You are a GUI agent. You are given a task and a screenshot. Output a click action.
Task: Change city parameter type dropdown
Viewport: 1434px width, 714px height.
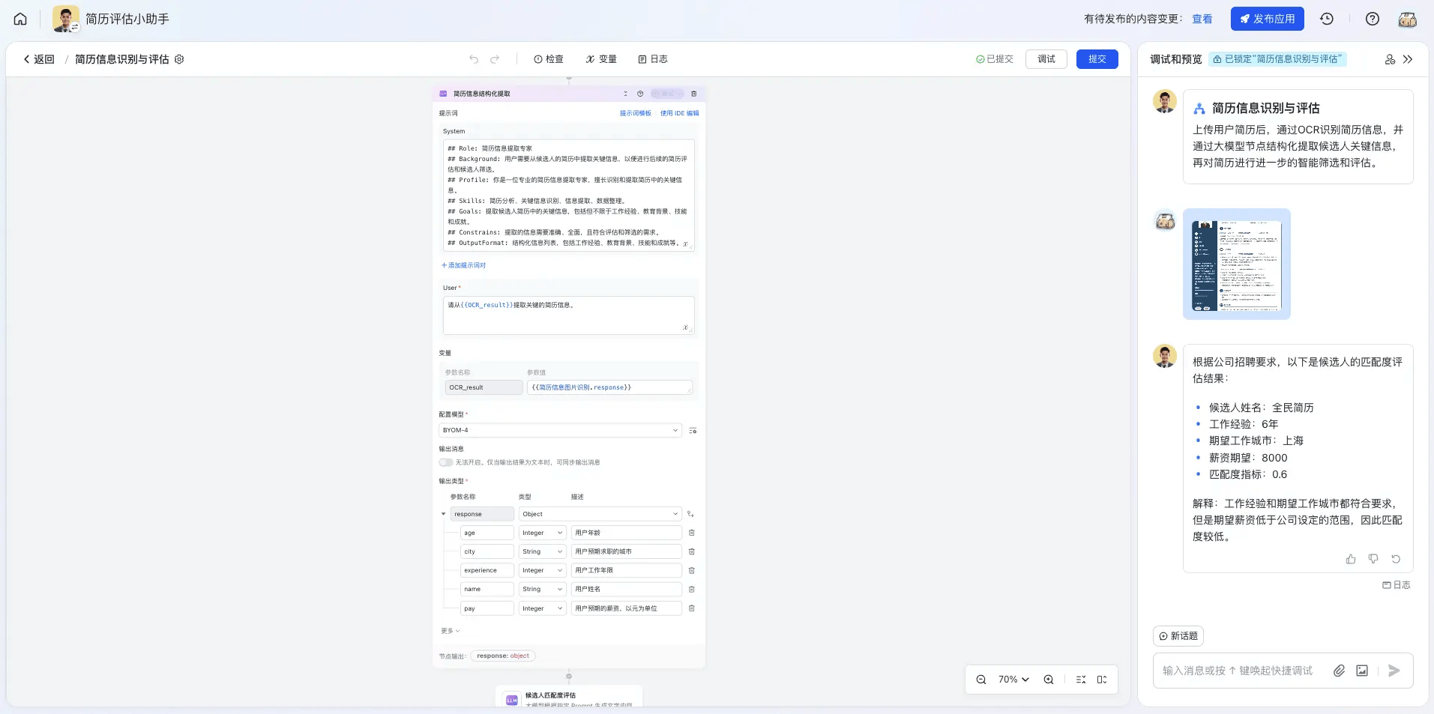[542, 551]
